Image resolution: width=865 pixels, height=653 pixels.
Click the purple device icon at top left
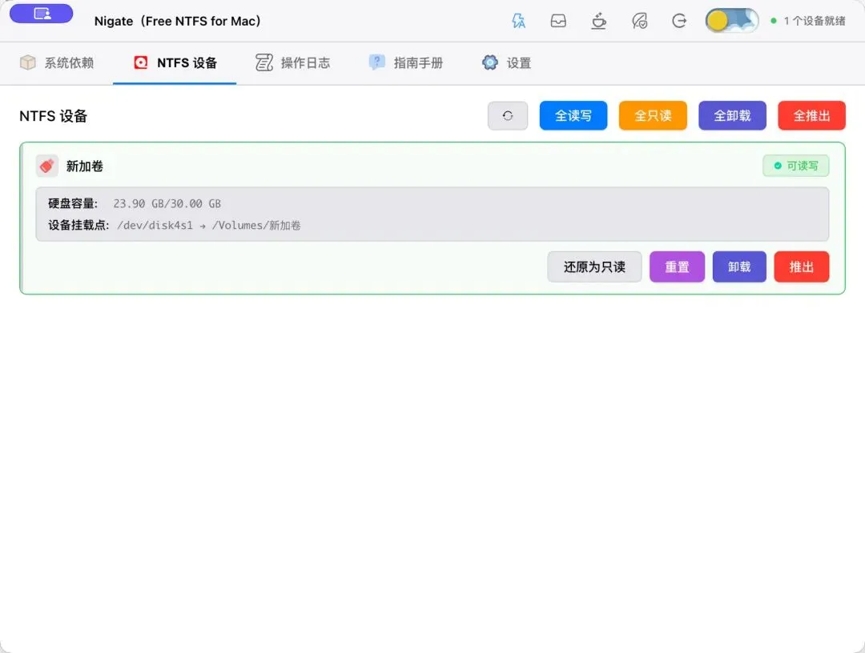click(42, 14)
